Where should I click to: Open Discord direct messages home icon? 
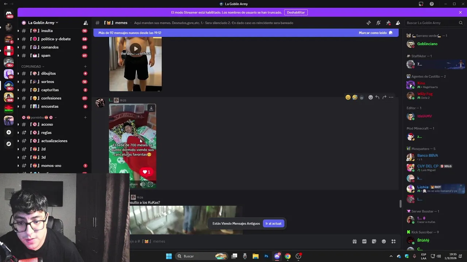pos(9,14)
